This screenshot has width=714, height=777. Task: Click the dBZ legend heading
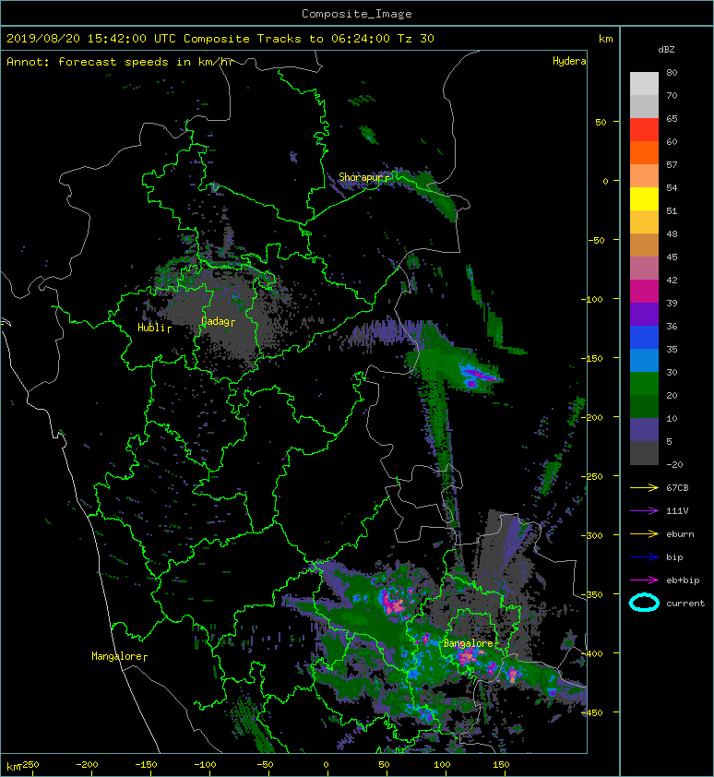pos(666,50)
